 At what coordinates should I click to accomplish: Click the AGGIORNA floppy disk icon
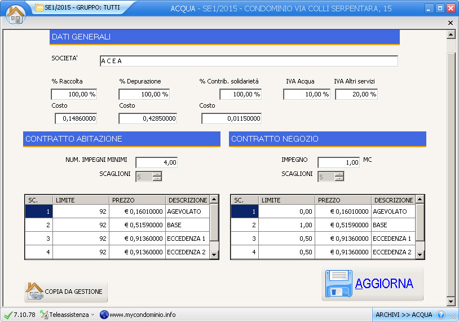(337, 284)
